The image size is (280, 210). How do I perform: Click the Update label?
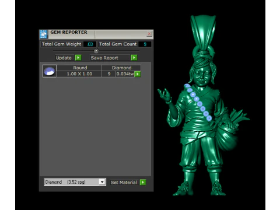64,58
